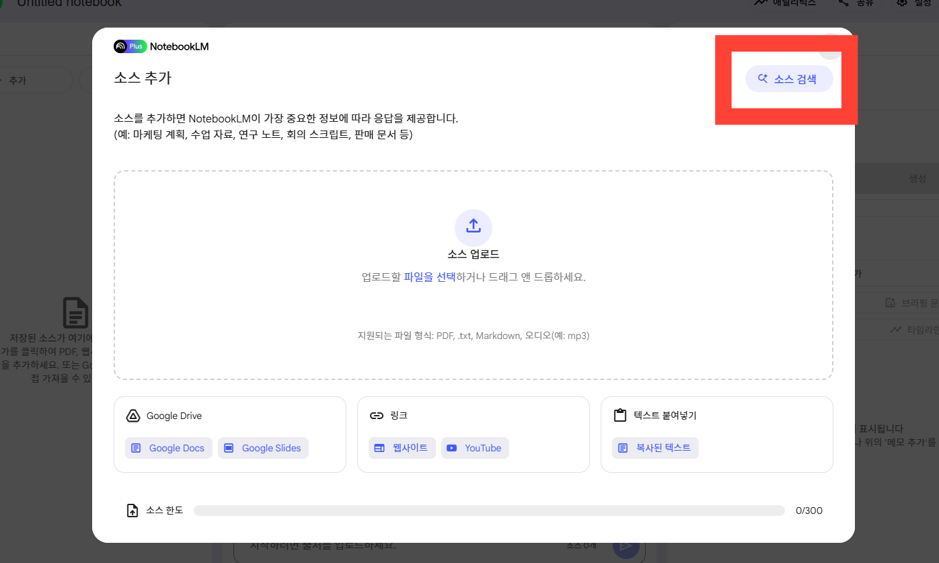The height and width of the screenshot is (563, 939).
Task: Click the Google Drive triangle icon
Action: tap(133, 416)
